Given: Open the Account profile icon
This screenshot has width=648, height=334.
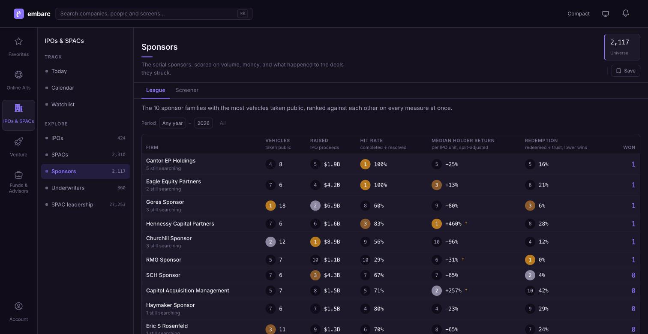Looking at the screenshot, I should pos(18,306).
